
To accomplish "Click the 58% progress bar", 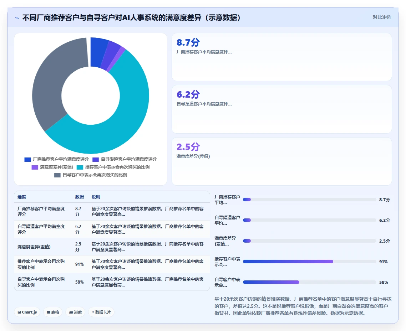I will coord(309,283).
